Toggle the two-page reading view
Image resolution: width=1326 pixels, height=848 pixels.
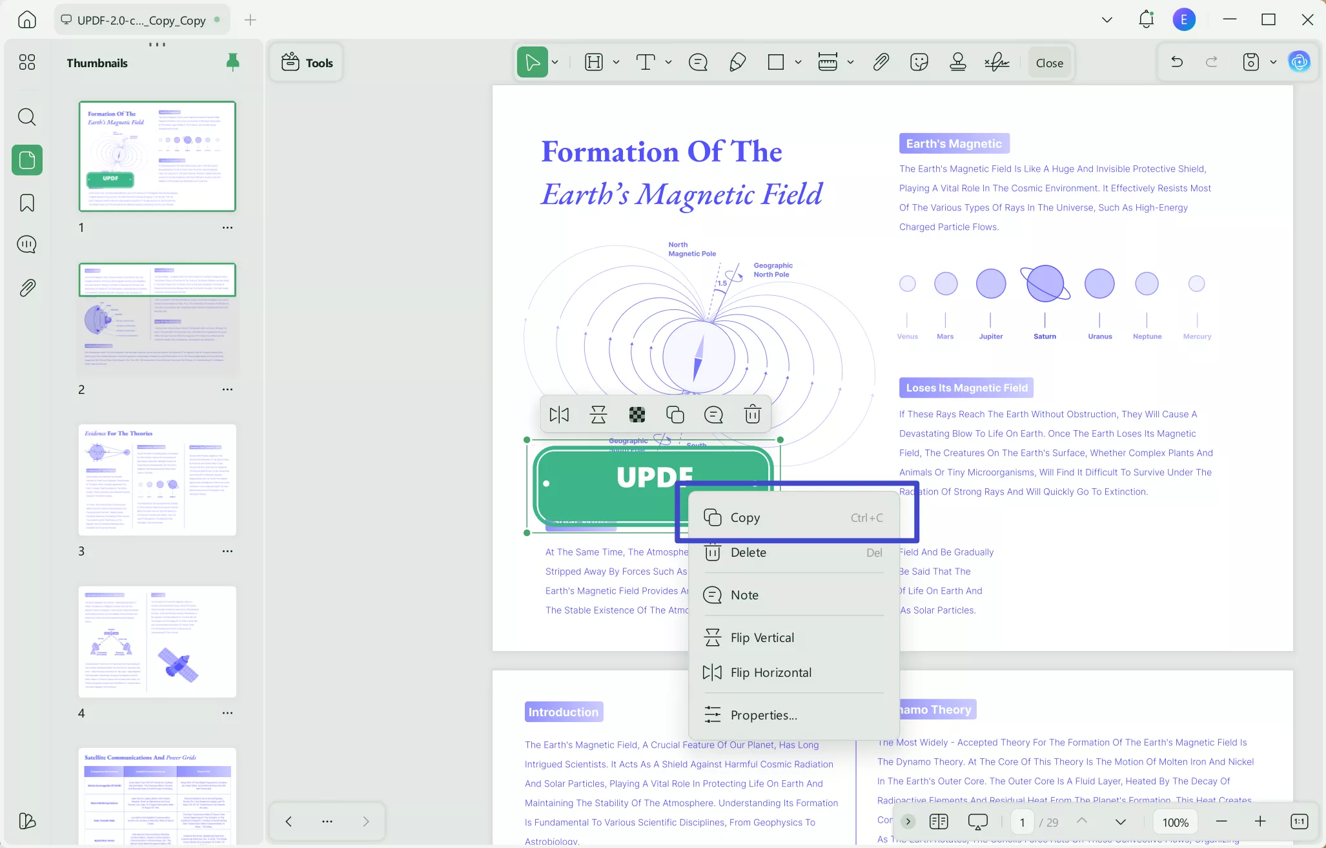(x=938, y=822)
